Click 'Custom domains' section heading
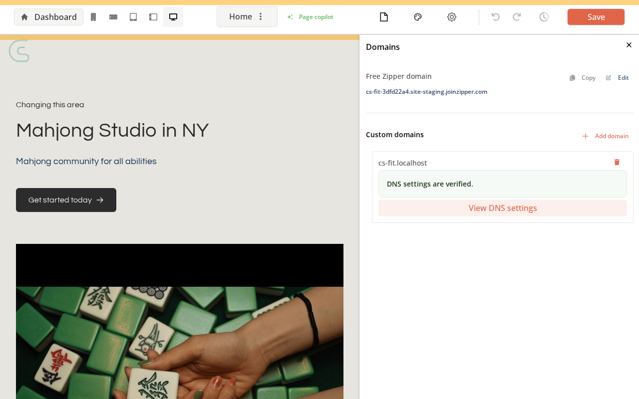Image resolution: width=639 pixels, height=399 pixels. [x=395, y=135]
